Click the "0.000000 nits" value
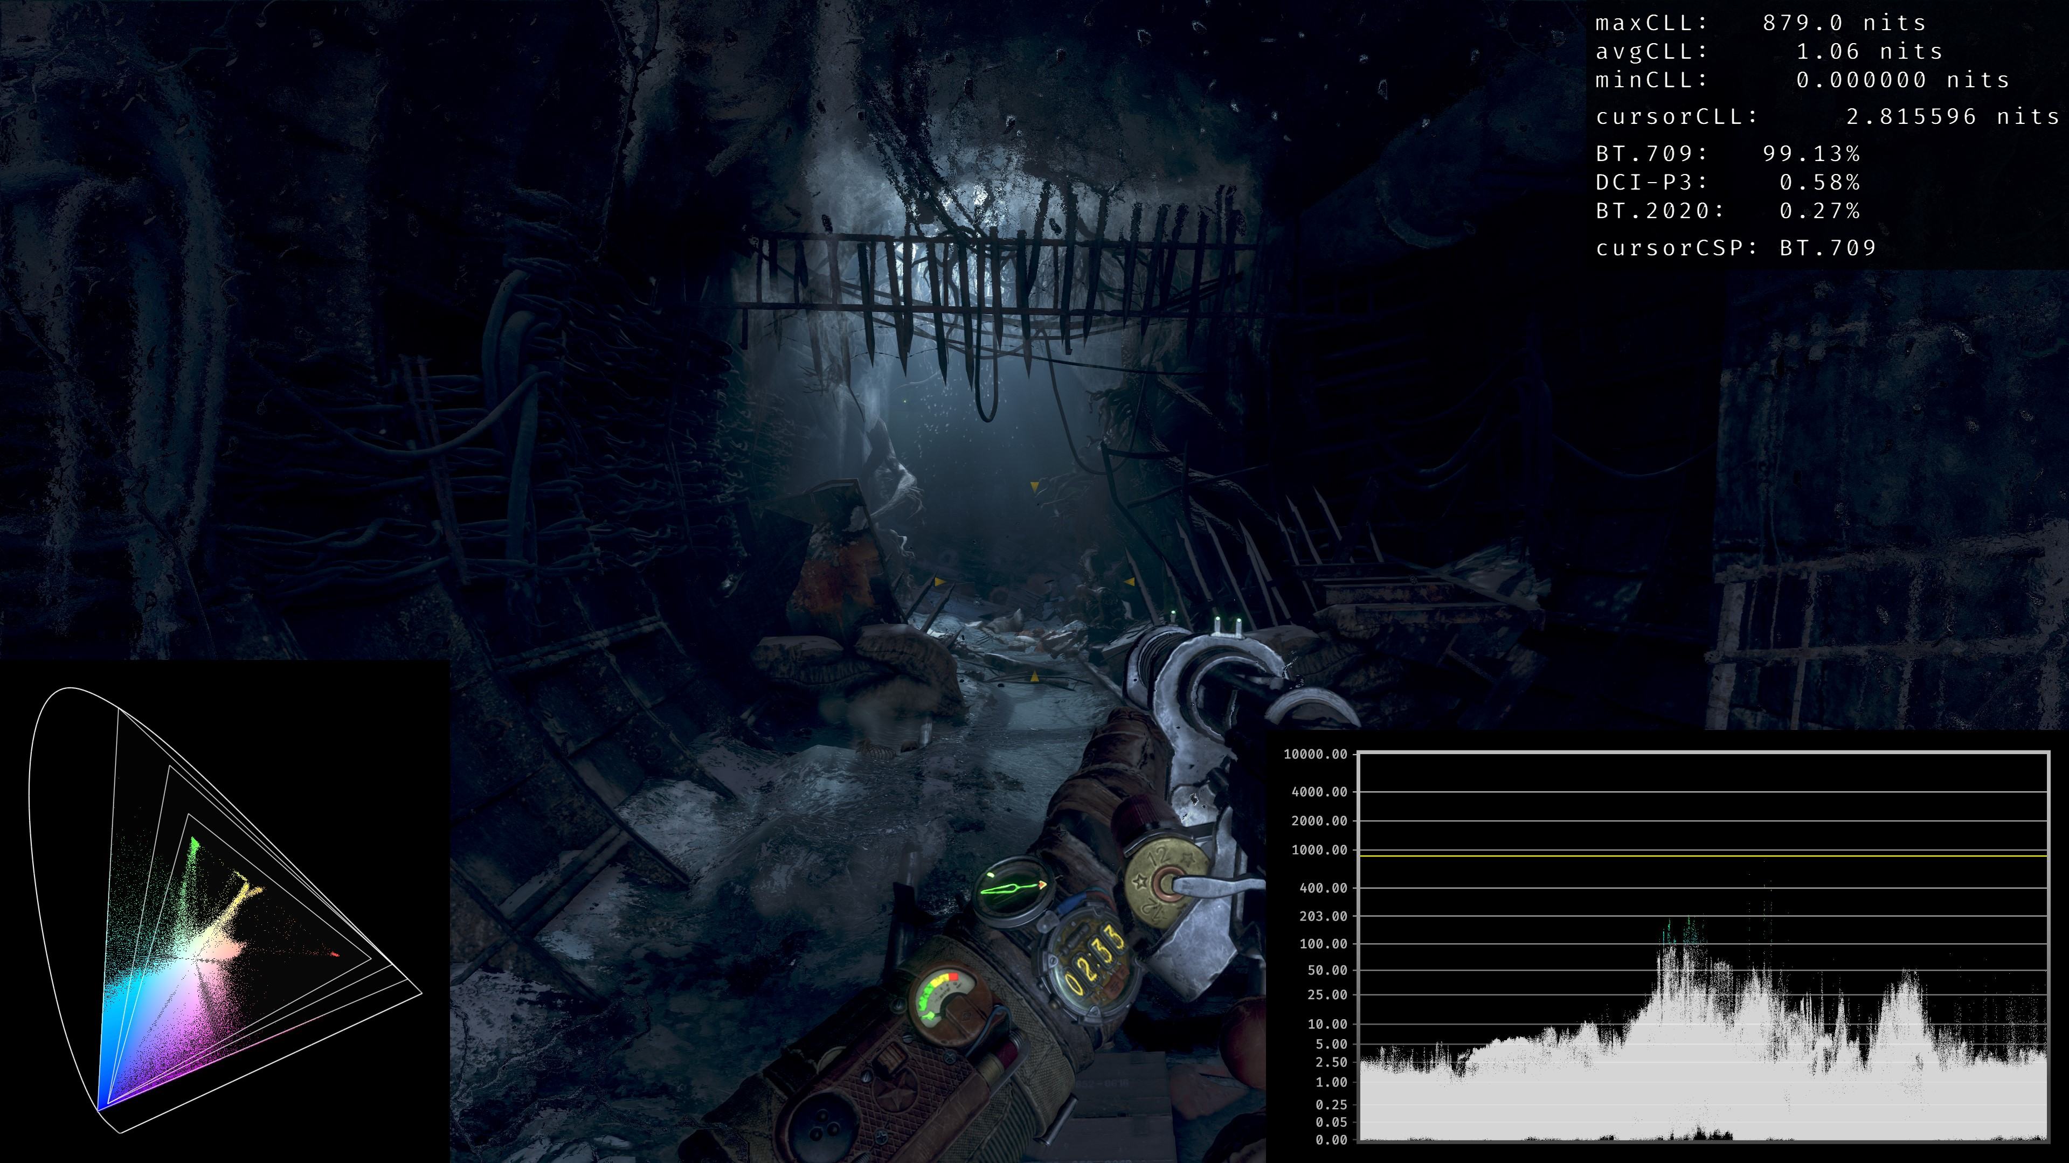Image resolution: width=2069 pixels, height=1163 pixels. tap(1903, 80)
